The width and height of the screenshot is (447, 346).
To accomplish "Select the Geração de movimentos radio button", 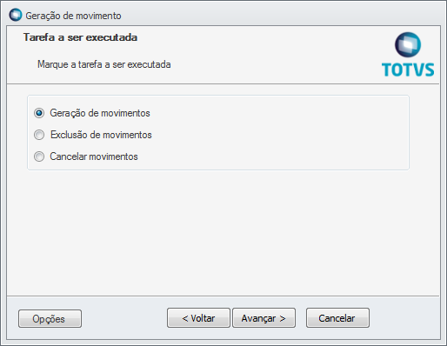I will coord(39,113).
